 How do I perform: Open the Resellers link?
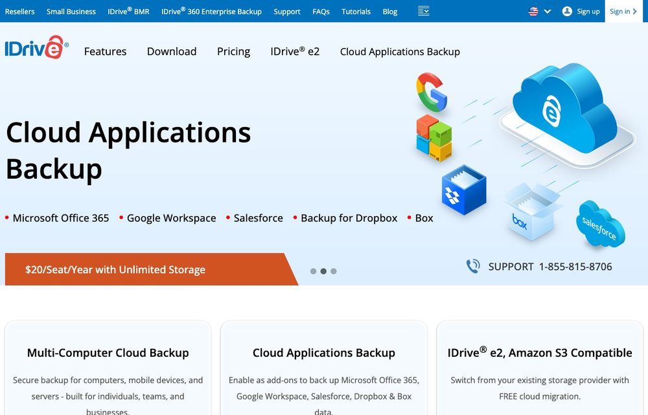[20, 12]
